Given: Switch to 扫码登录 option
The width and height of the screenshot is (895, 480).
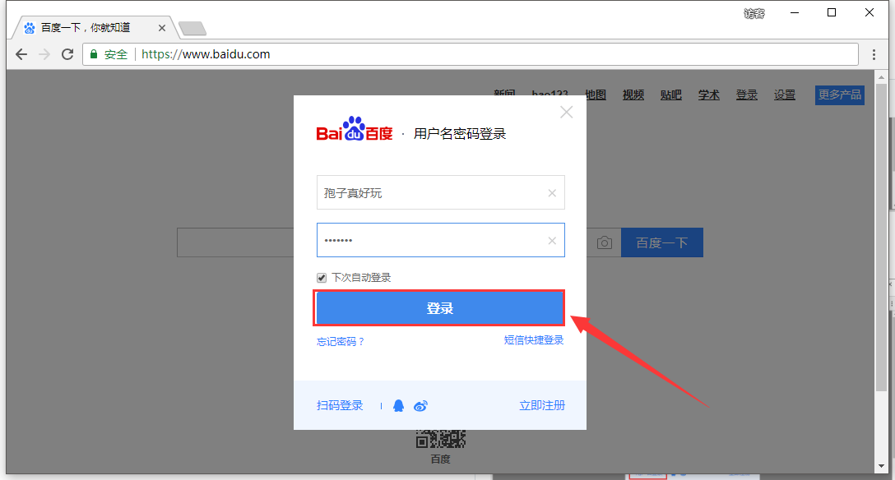Looking at the screenshot, I should (x=340, y=406).
